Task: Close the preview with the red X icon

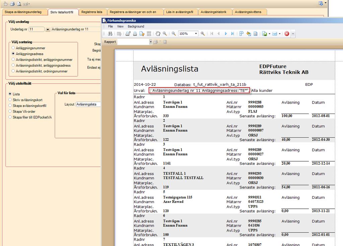Action: pyautogui.click(x=287, y=34)
